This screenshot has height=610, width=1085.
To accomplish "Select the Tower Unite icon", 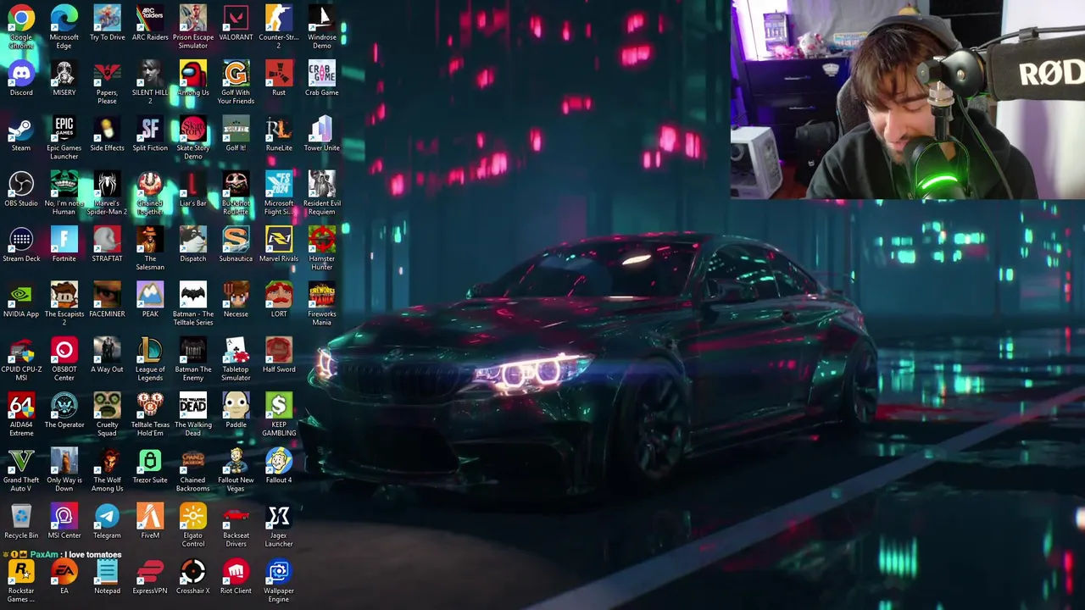I will [322, 129].
